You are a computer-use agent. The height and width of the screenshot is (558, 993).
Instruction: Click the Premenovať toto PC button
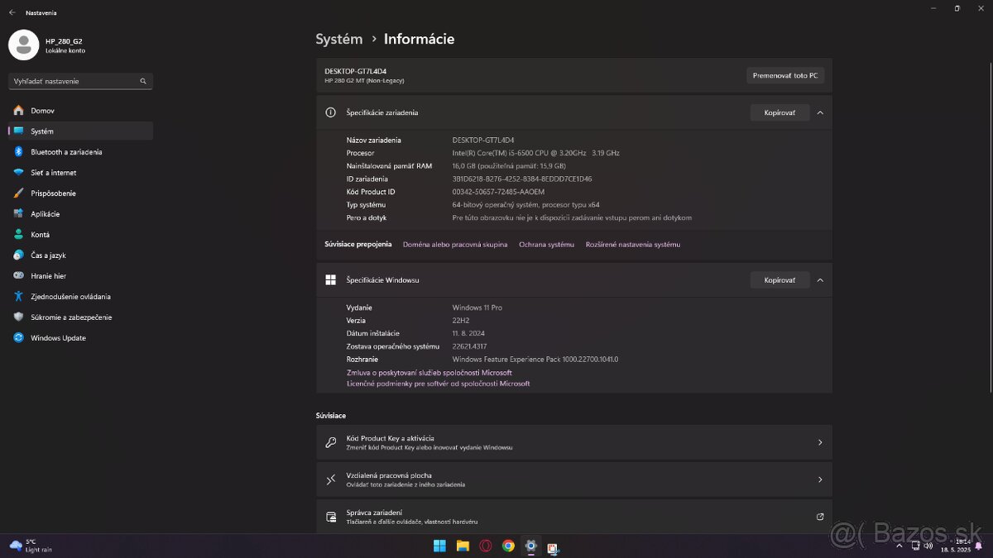pos(783,74)
